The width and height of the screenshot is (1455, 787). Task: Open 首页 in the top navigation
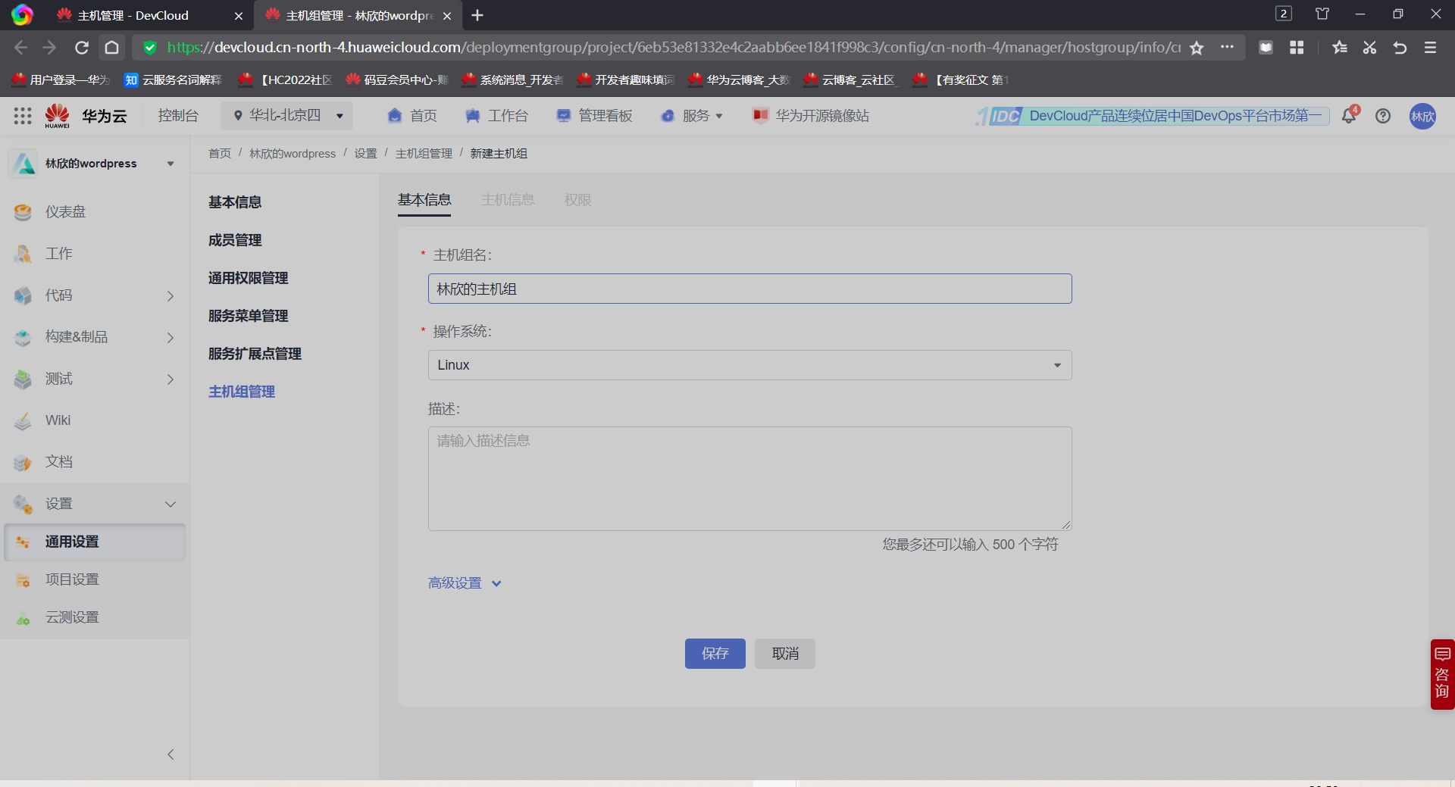[x=412, y=116]
